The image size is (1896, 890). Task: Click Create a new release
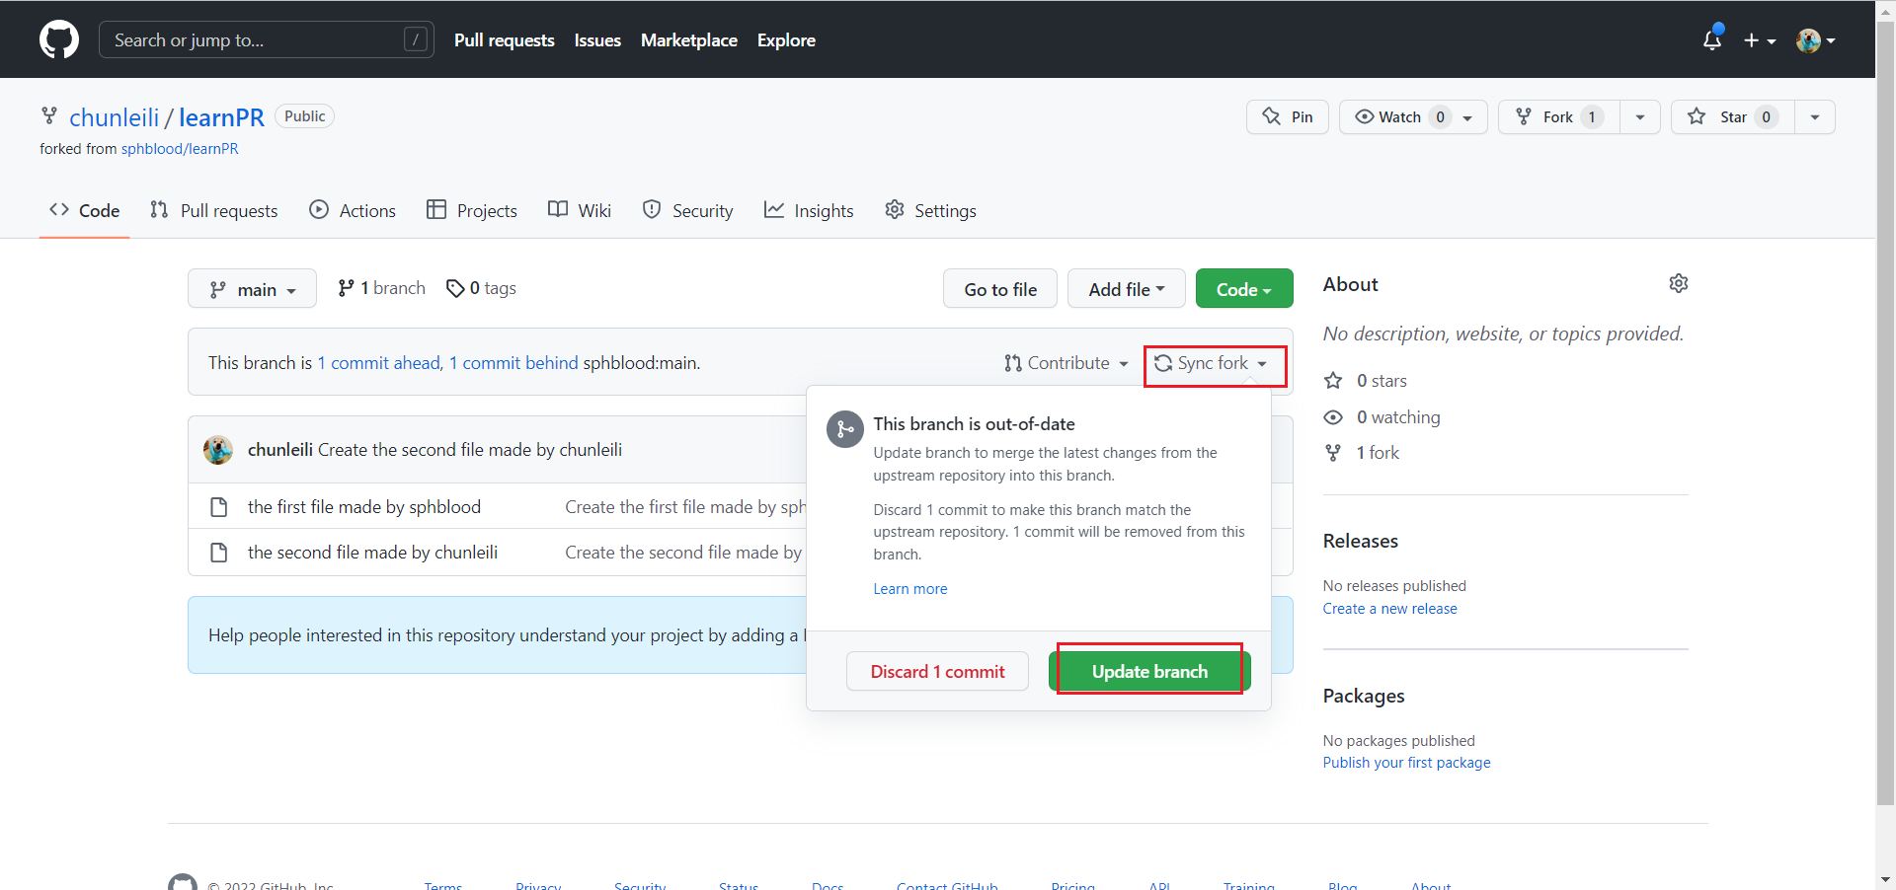click(x=1389, y=609)
